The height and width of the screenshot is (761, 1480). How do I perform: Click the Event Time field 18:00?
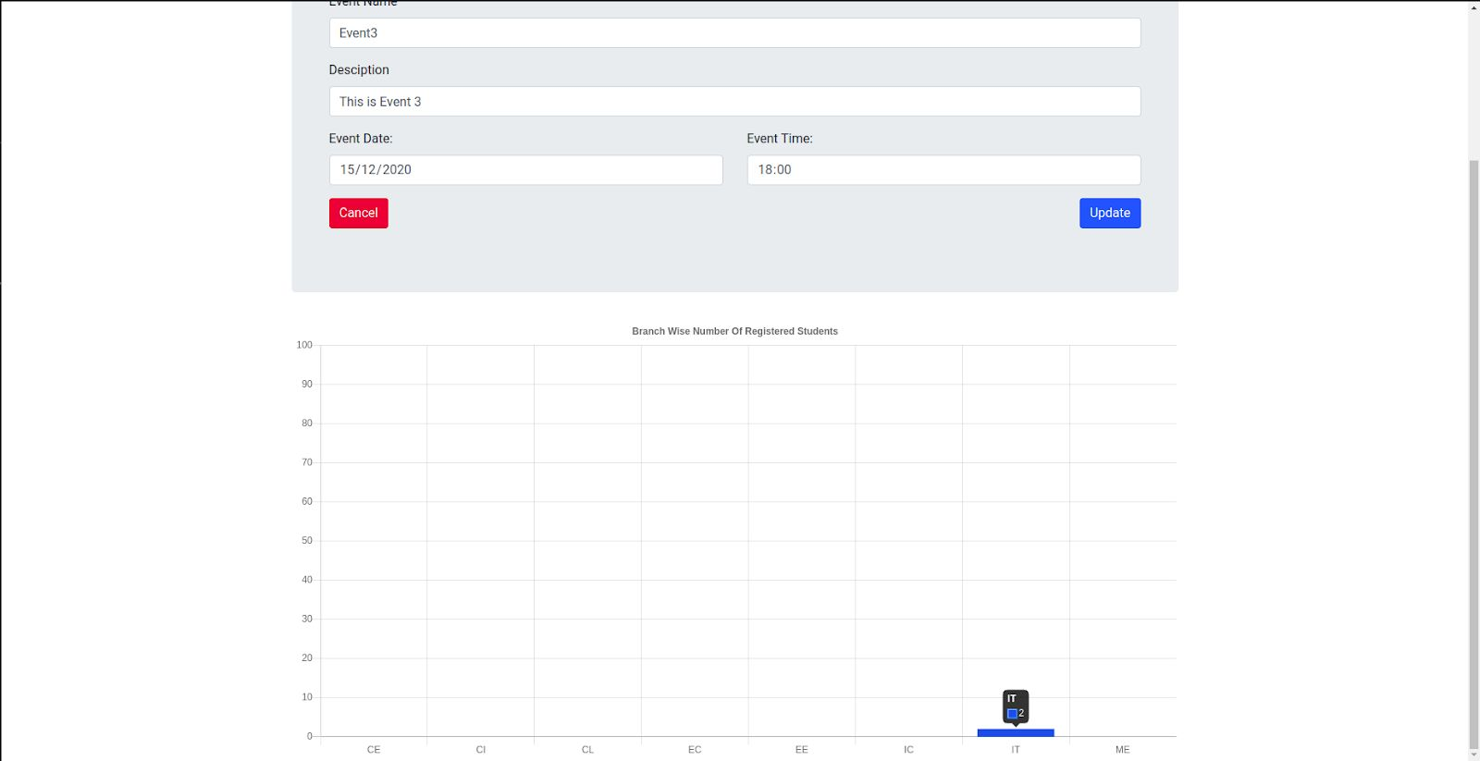[943, 170]
